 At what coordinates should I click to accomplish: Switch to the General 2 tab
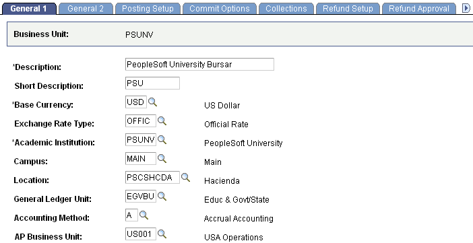coord(86,9)
